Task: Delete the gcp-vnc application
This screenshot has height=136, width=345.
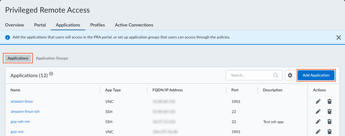Action: tap(329, 132)
